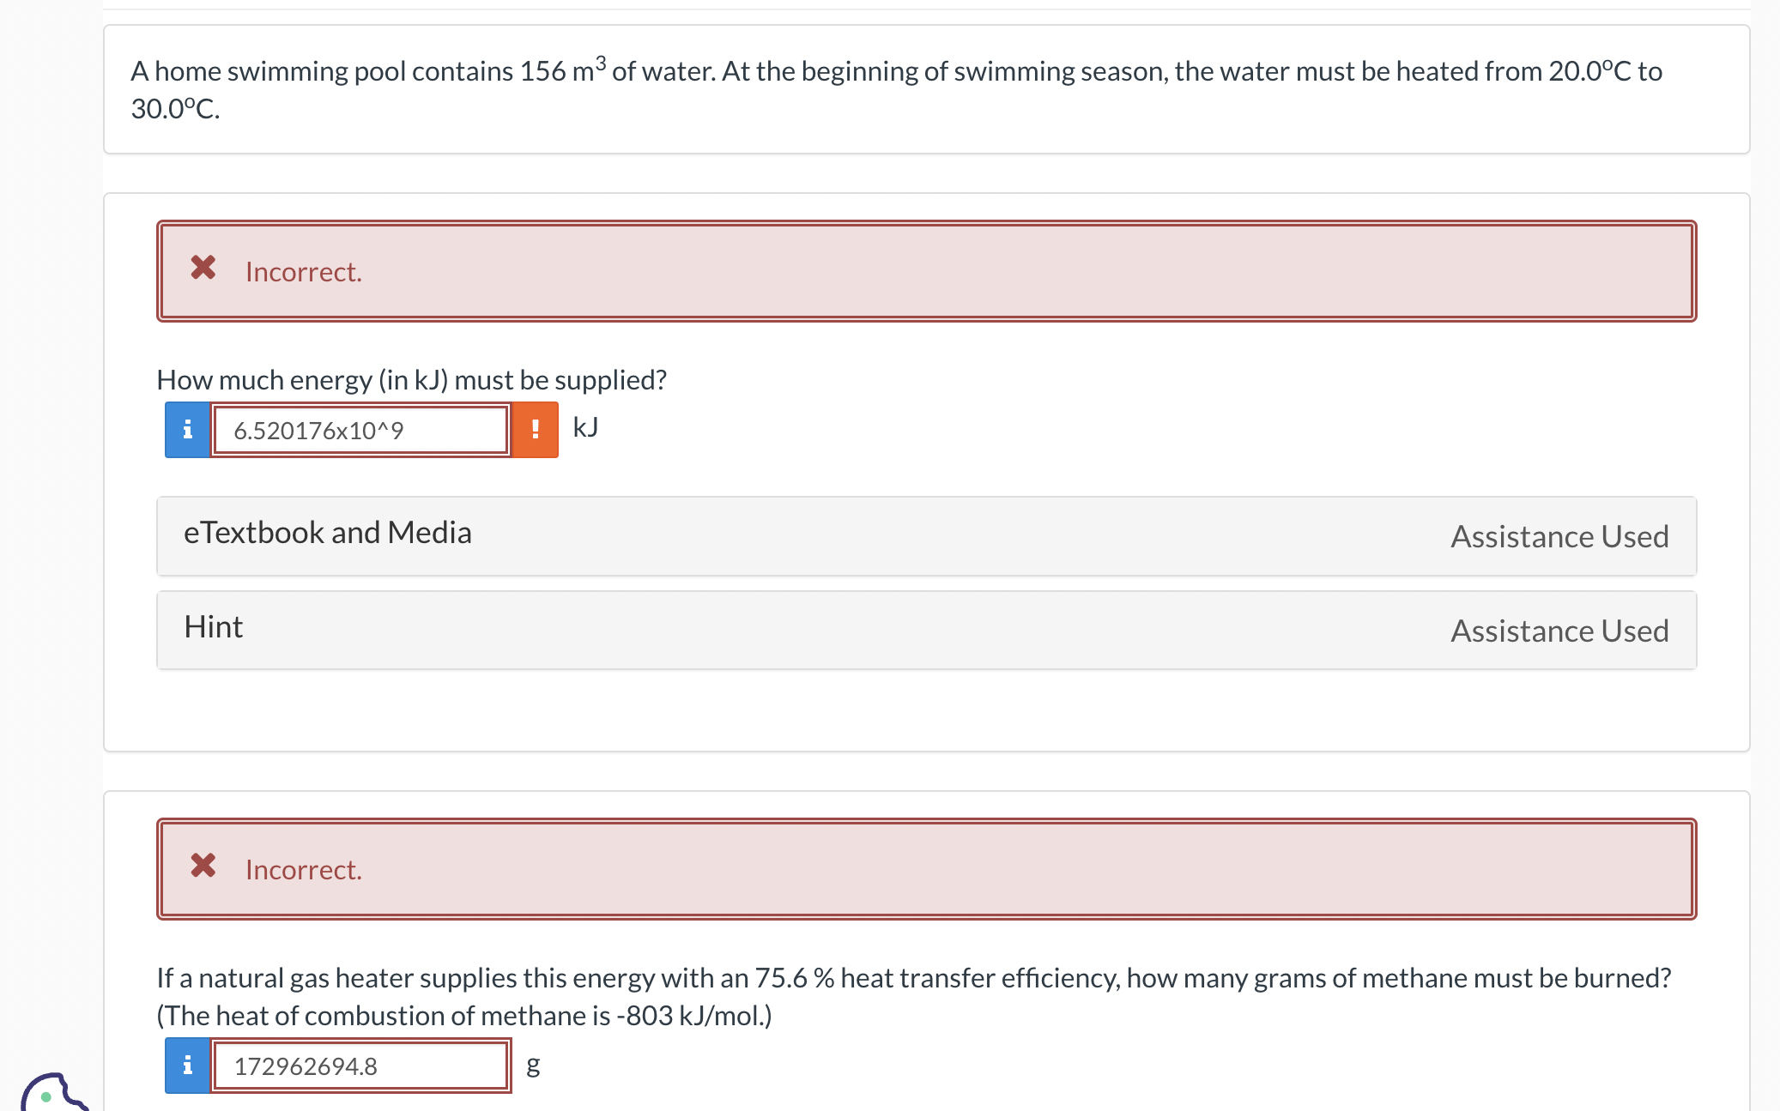The width and height of the screenshot is (1780, 1111).
Task: Click the blue info icon beside the energy input
Action: (187, 430)
